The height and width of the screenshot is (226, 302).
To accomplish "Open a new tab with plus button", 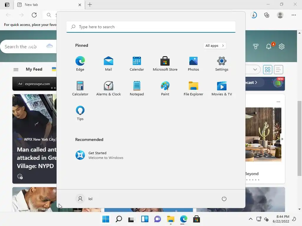I will (90, 5).
